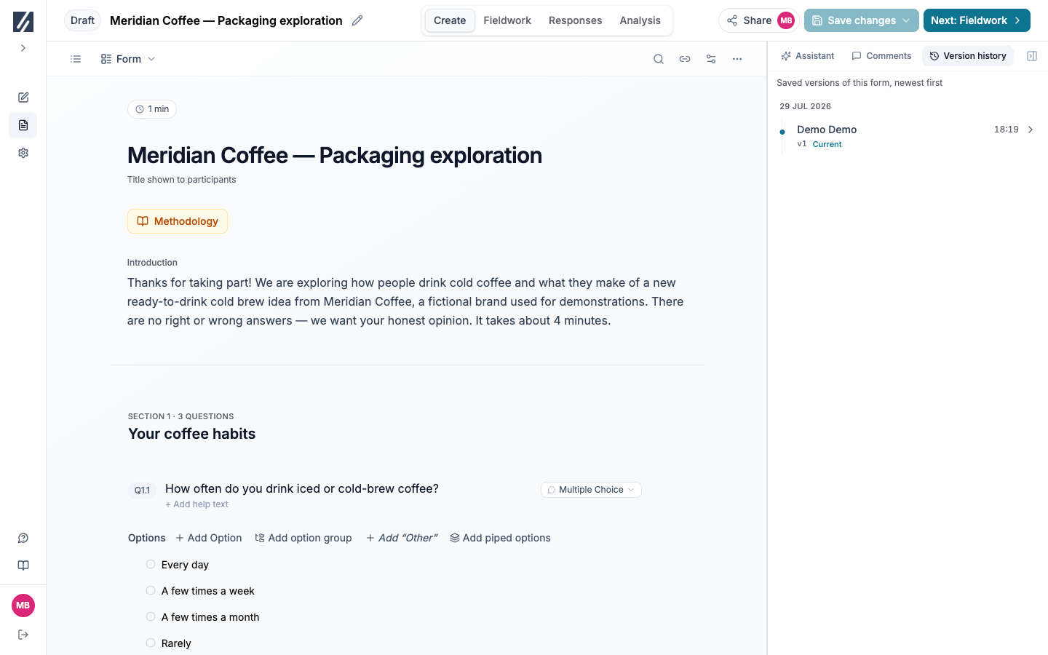Edit the introduction paragraph text
The image size is (1048, 655).
point(406,301)
